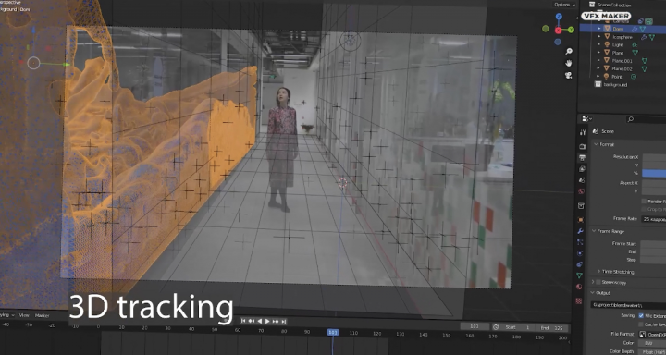Open the Output properties printer tab icon

[x=582, y=158]
